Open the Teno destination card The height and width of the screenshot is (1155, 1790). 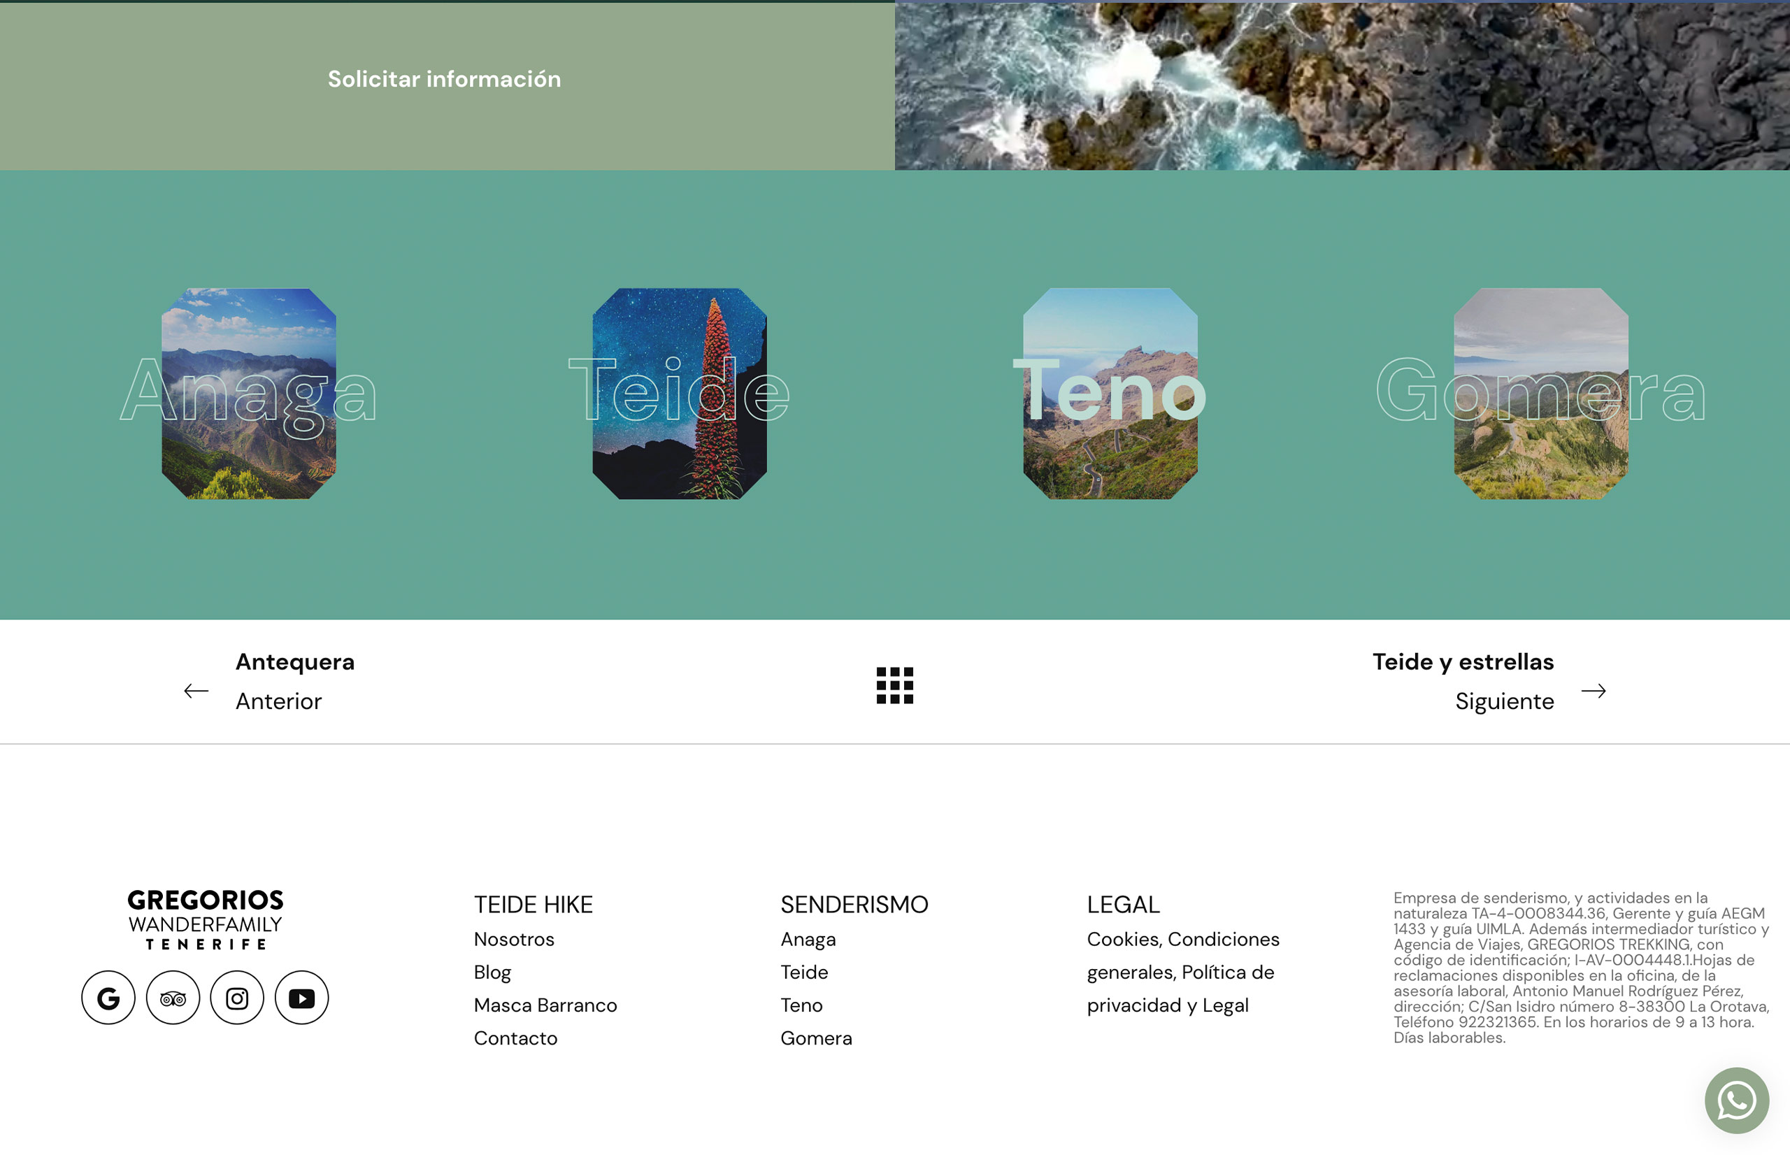(1110, 394)
